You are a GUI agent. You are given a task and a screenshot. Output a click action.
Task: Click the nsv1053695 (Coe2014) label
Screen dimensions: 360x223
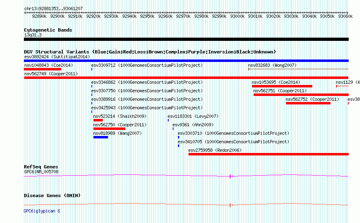tap(276, 82)
